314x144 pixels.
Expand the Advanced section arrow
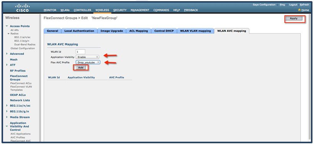[x=7, y=54]
